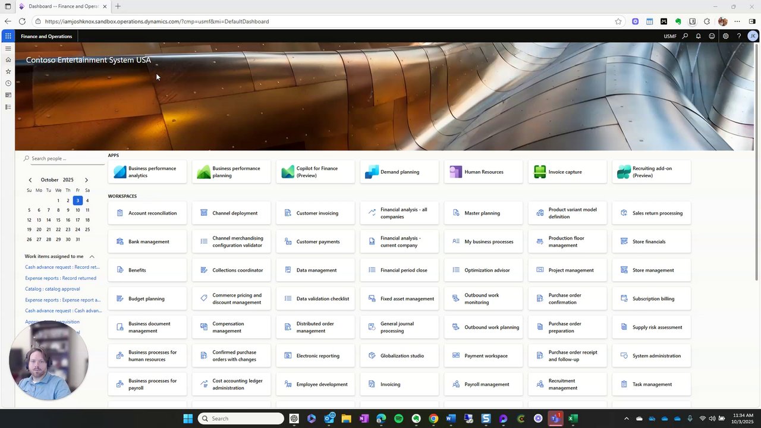Expand the navigation pane hamburger menu

tap(8, 48)
